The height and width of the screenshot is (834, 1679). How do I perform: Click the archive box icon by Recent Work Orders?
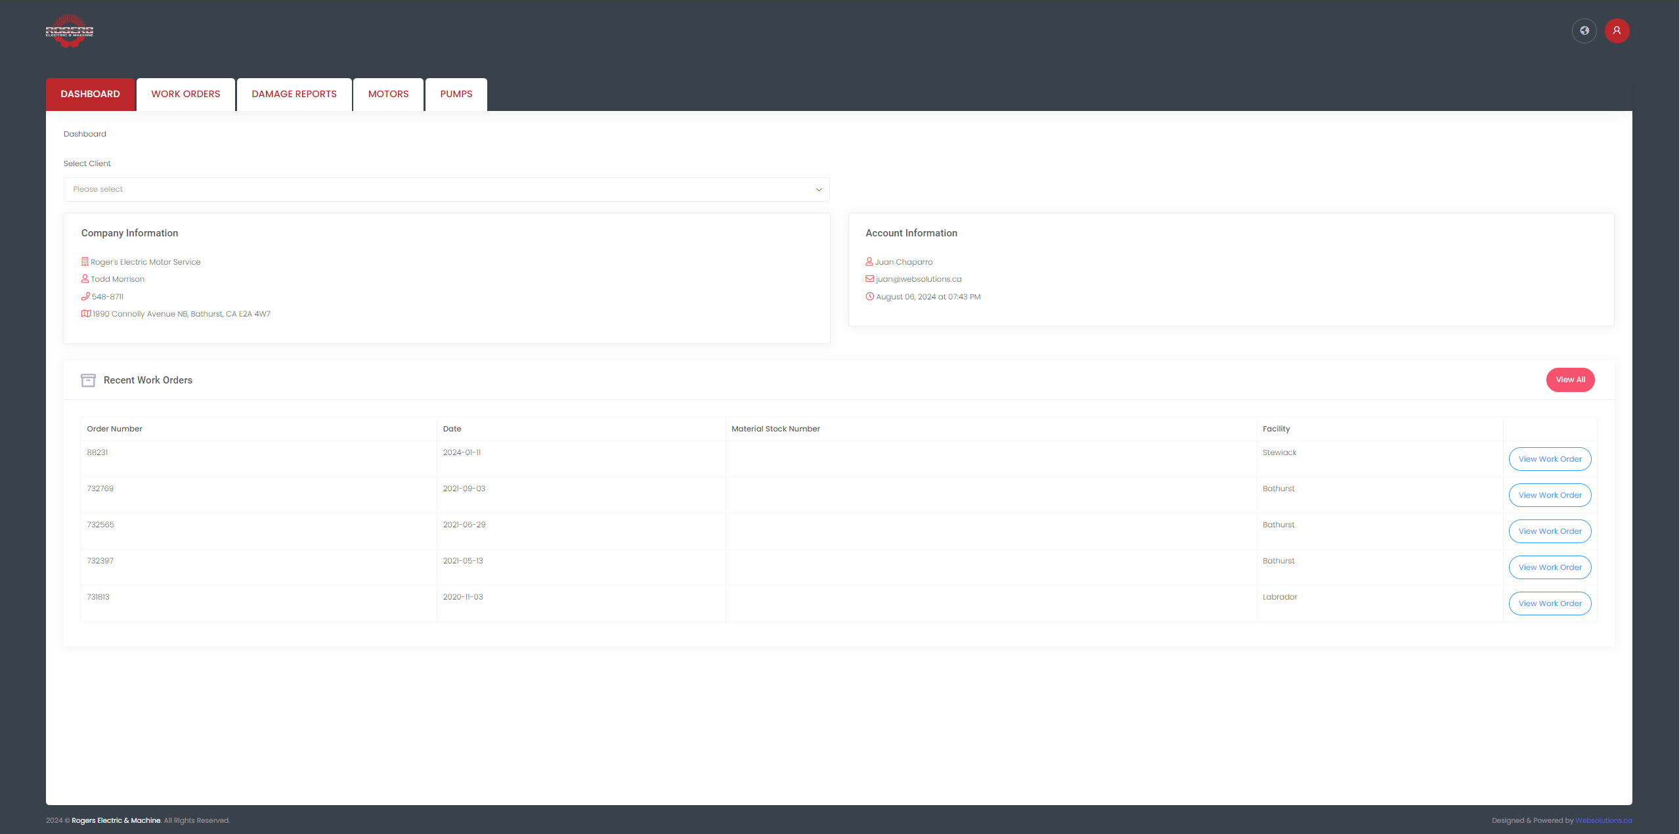(x=88, y=380)
